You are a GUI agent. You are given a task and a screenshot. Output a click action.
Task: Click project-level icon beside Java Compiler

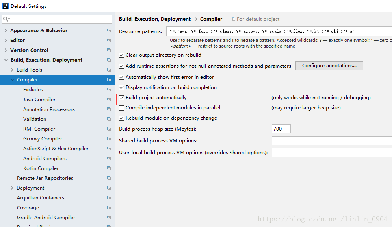coord(109,100)
